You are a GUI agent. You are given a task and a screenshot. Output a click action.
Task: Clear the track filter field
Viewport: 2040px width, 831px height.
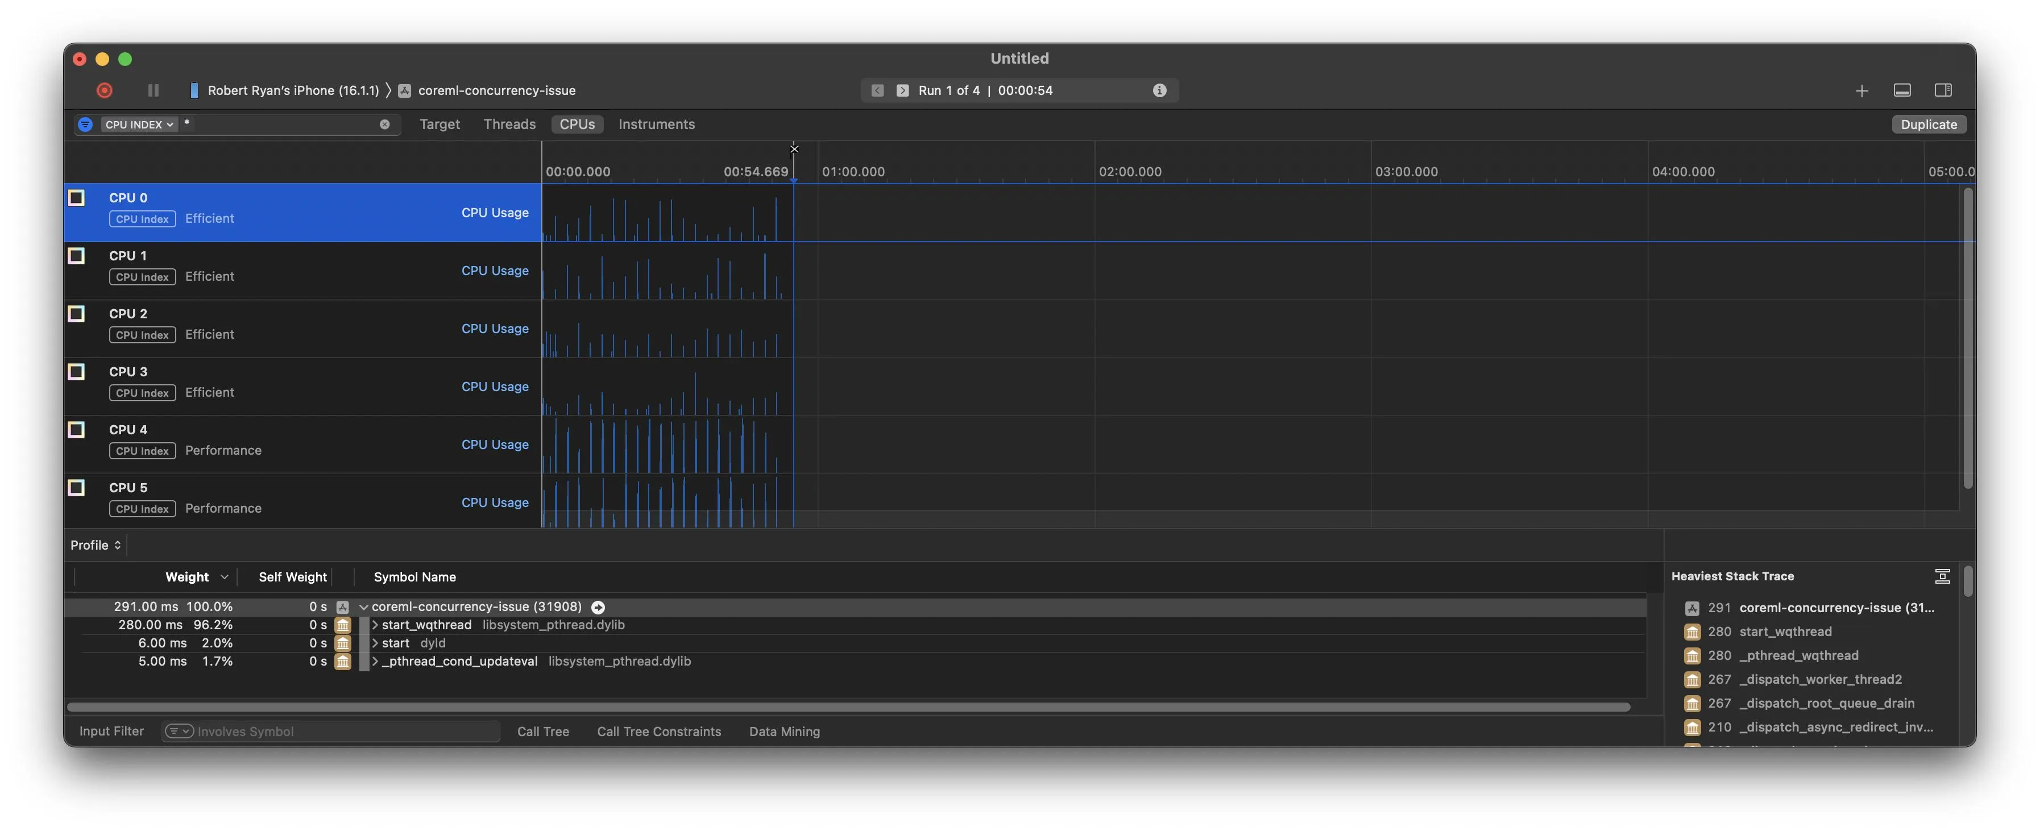(385, 124)
